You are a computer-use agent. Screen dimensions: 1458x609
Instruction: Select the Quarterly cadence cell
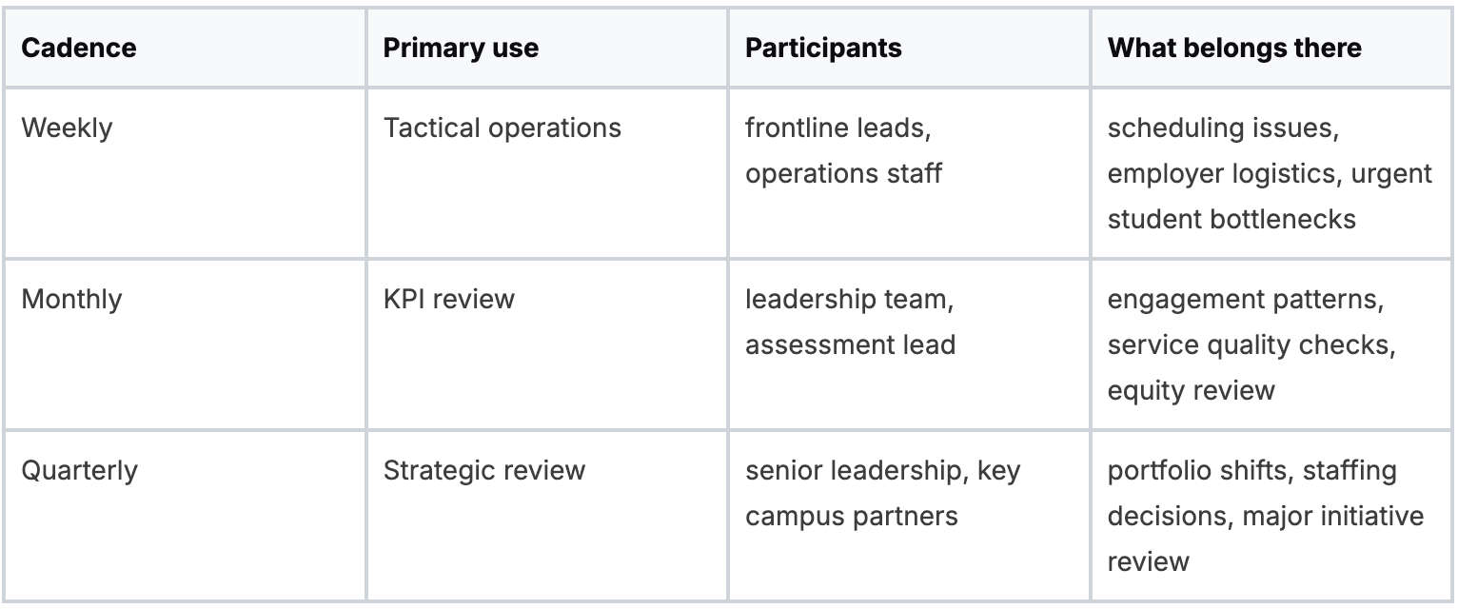click(79, 470)
